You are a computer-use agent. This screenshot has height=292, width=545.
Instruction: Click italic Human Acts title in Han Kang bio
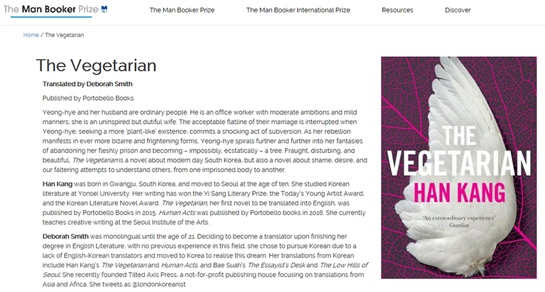(x=177, y=213)
